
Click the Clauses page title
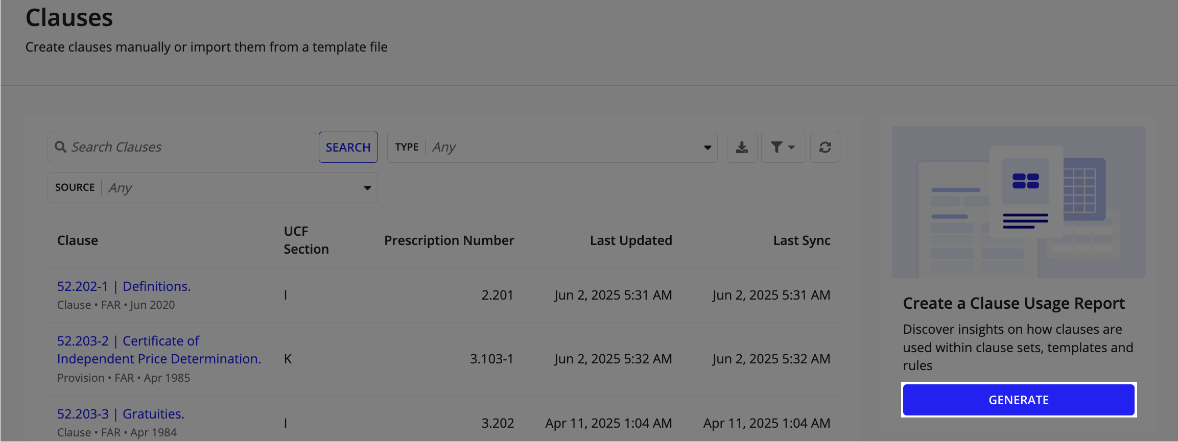69,17
